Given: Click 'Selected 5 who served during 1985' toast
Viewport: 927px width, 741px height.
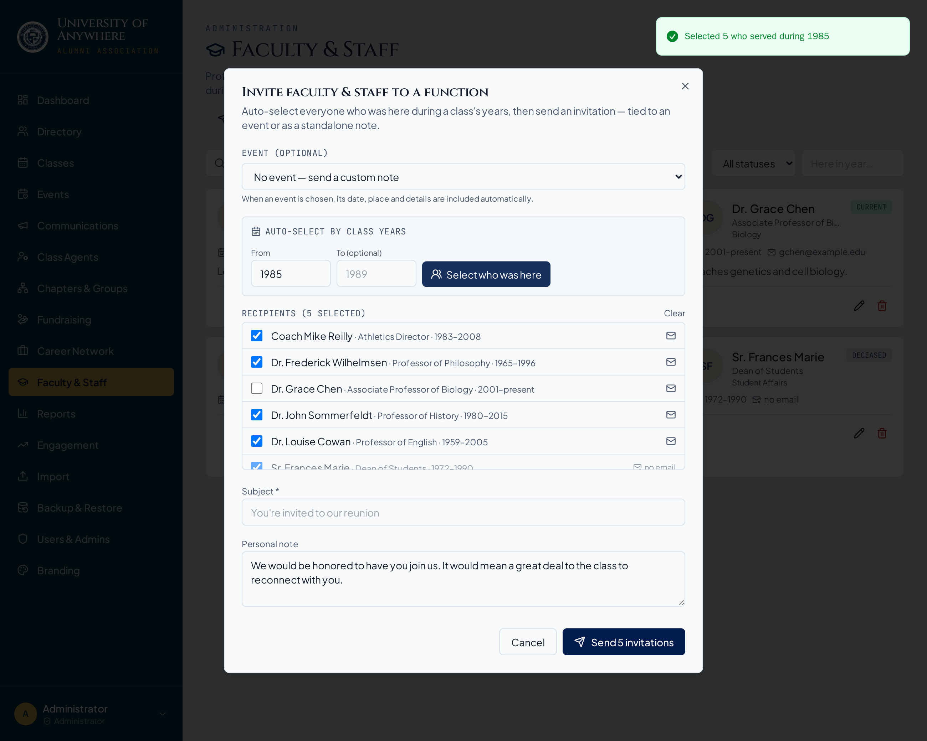Looking at the screenshot, I should 783,36.
